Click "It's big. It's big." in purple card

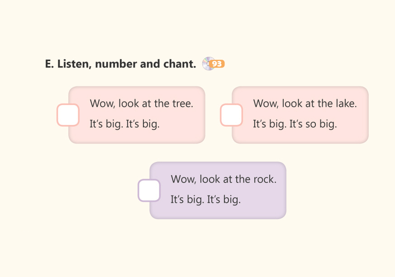click(205, 200)
